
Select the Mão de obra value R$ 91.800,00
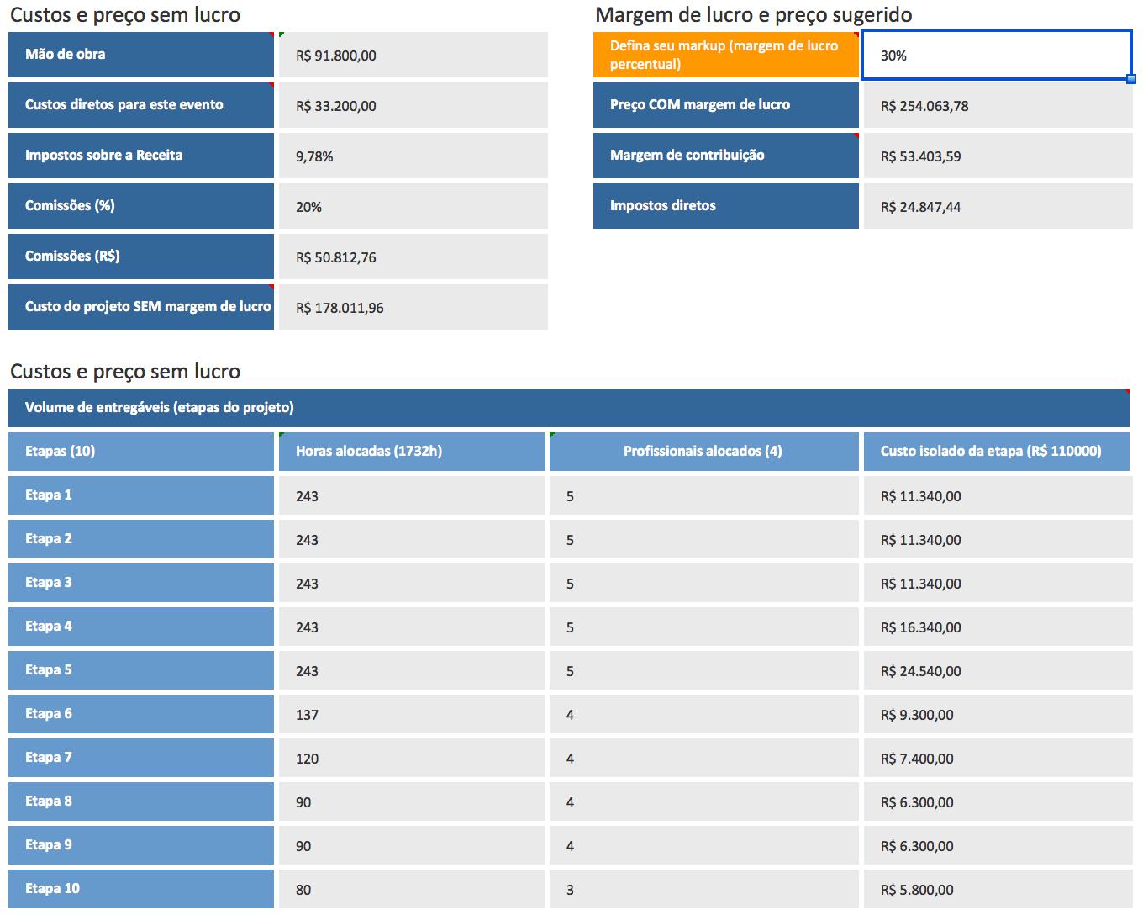(413, 56)
